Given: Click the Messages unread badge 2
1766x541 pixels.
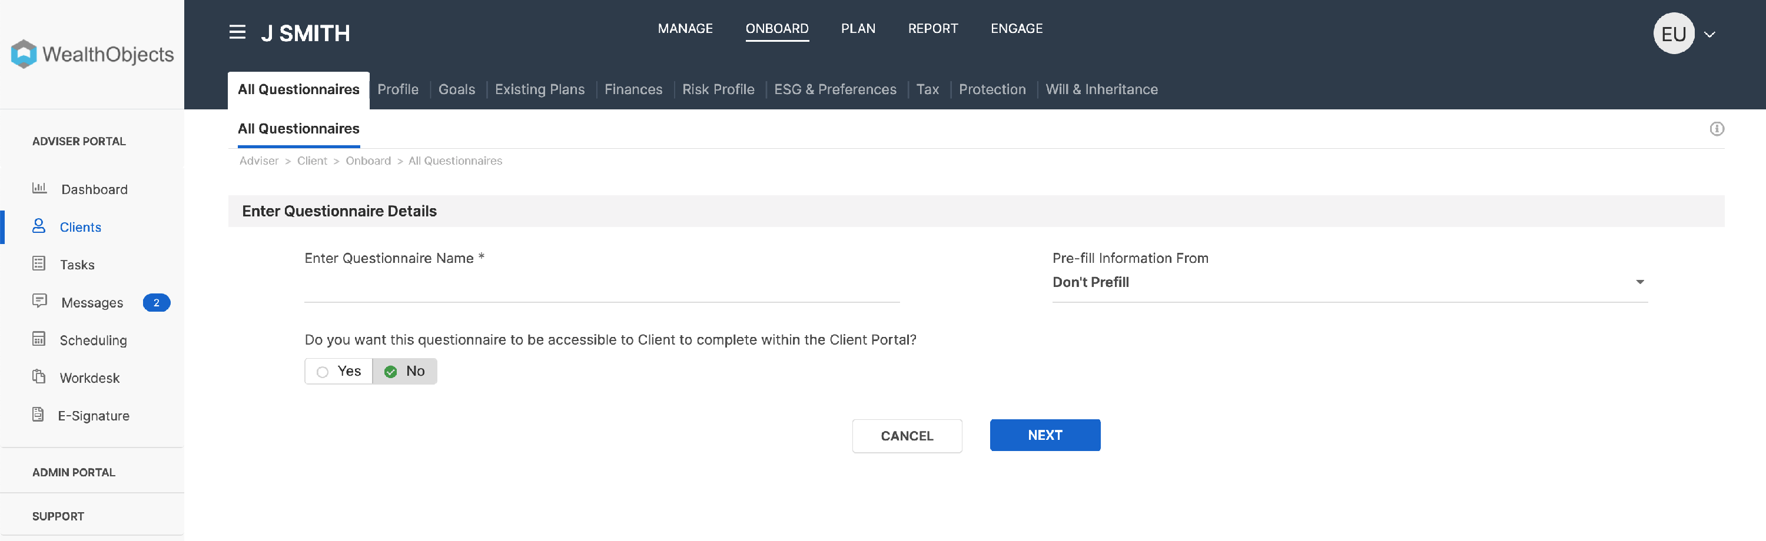Looking at the screenshot, I should [157, 303].
